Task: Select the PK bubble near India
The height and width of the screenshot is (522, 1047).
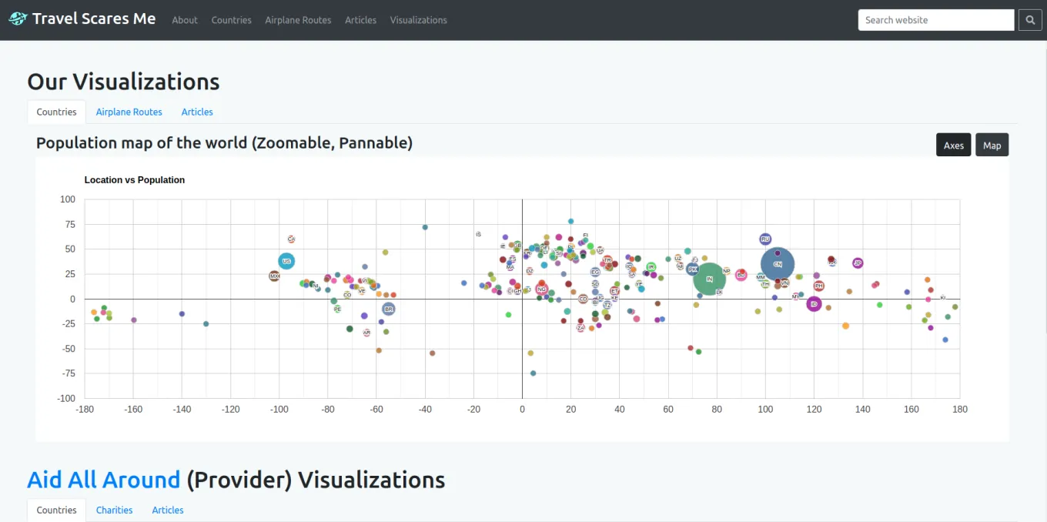Action: coord(693,269)
